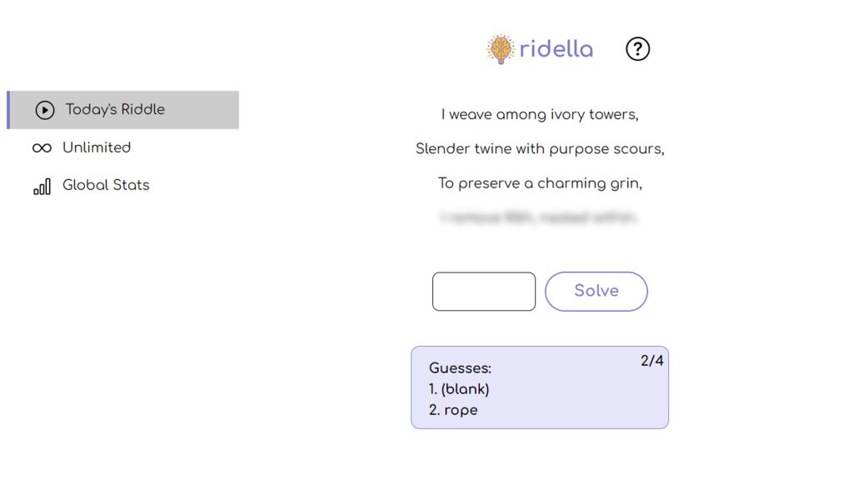Screen dimensions: 853x480
Task: Select the first guess '(blank)'
Action: [x=459, y=389]
